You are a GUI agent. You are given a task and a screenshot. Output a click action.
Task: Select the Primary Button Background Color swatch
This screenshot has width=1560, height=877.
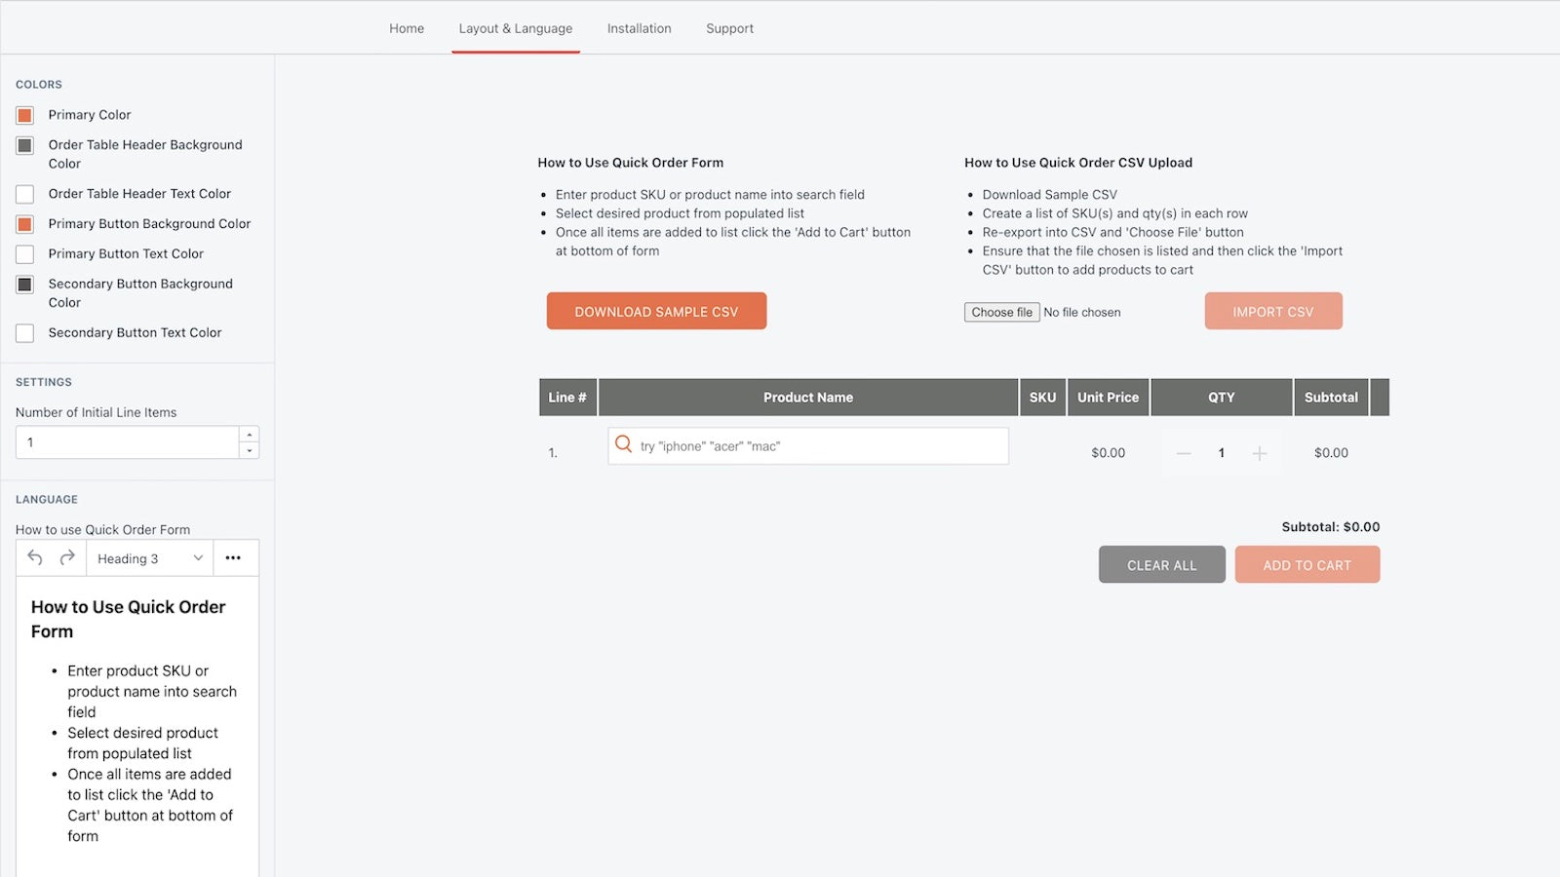point(25,224)
